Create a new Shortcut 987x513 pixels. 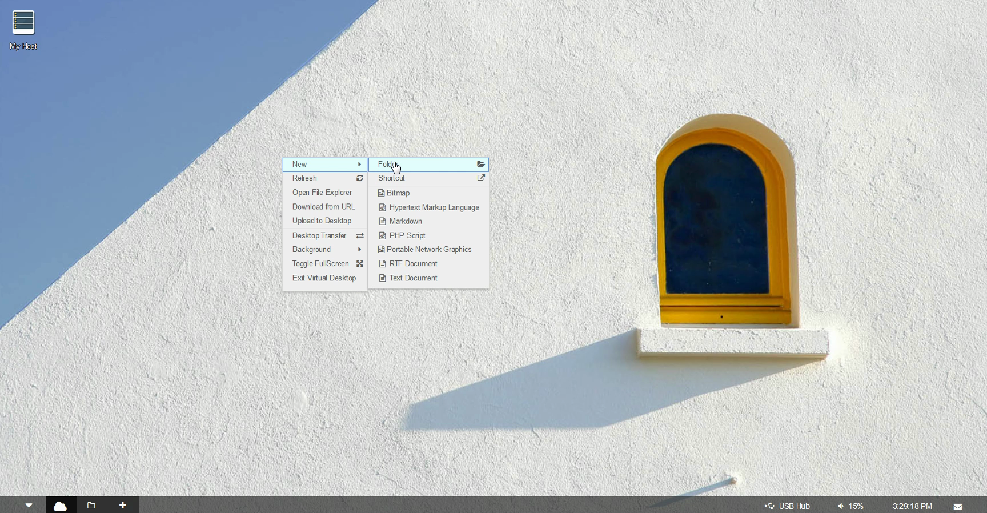[x=428, y=178]
